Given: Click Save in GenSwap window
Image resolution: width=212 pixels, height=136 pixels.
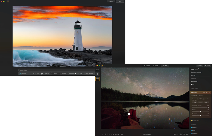Looking at the screenshot, I should point(120,1).
